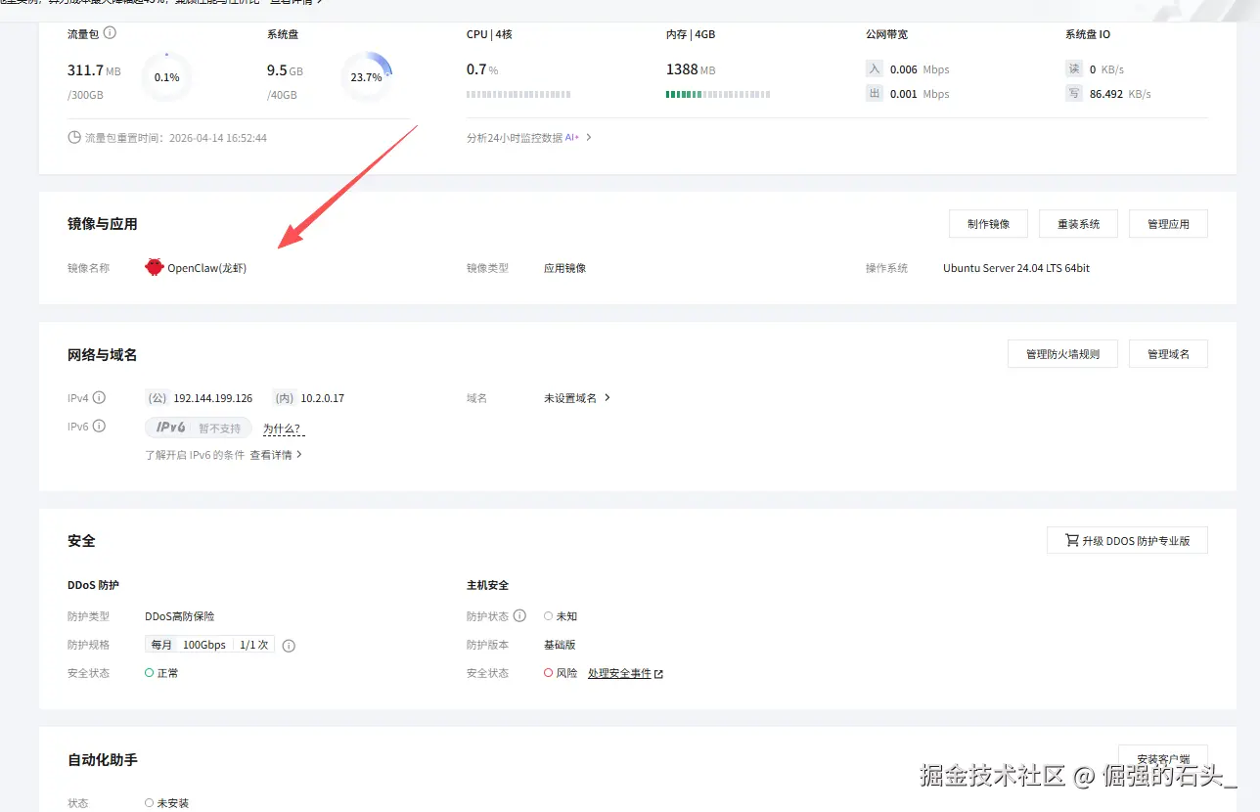This screenshot has width=1260, height=812.
Task: Open 分析24小时监控数据 AI analysis link
Action: (x=522, y=138)
